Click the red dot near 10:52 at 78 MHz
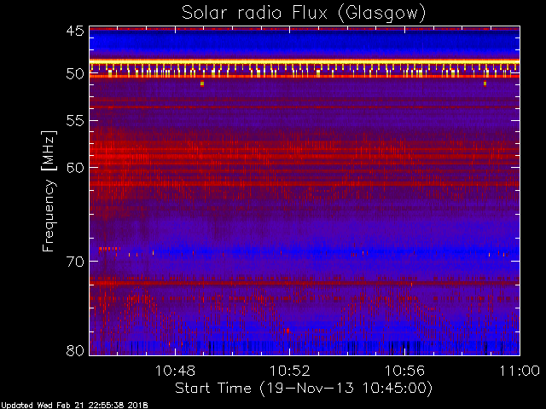The image size is (546, 409). 288,331
